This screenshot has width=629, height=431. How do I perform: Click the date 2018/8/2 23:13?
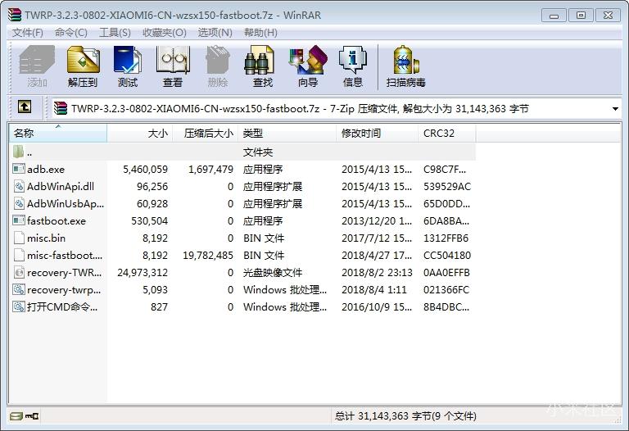tap(377, 273)
